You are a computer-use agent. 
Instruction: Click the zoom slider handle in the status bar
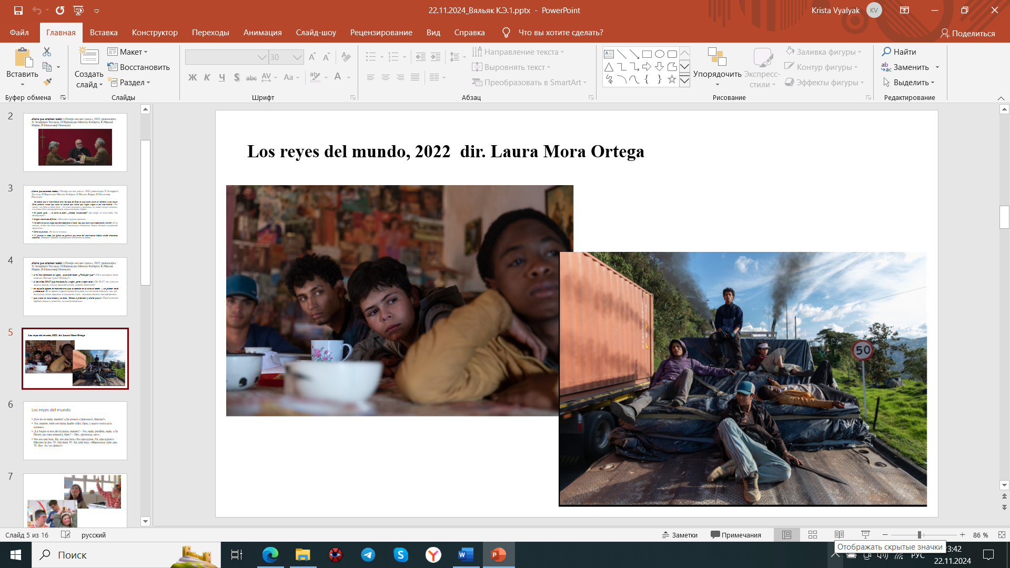point(920,535)
